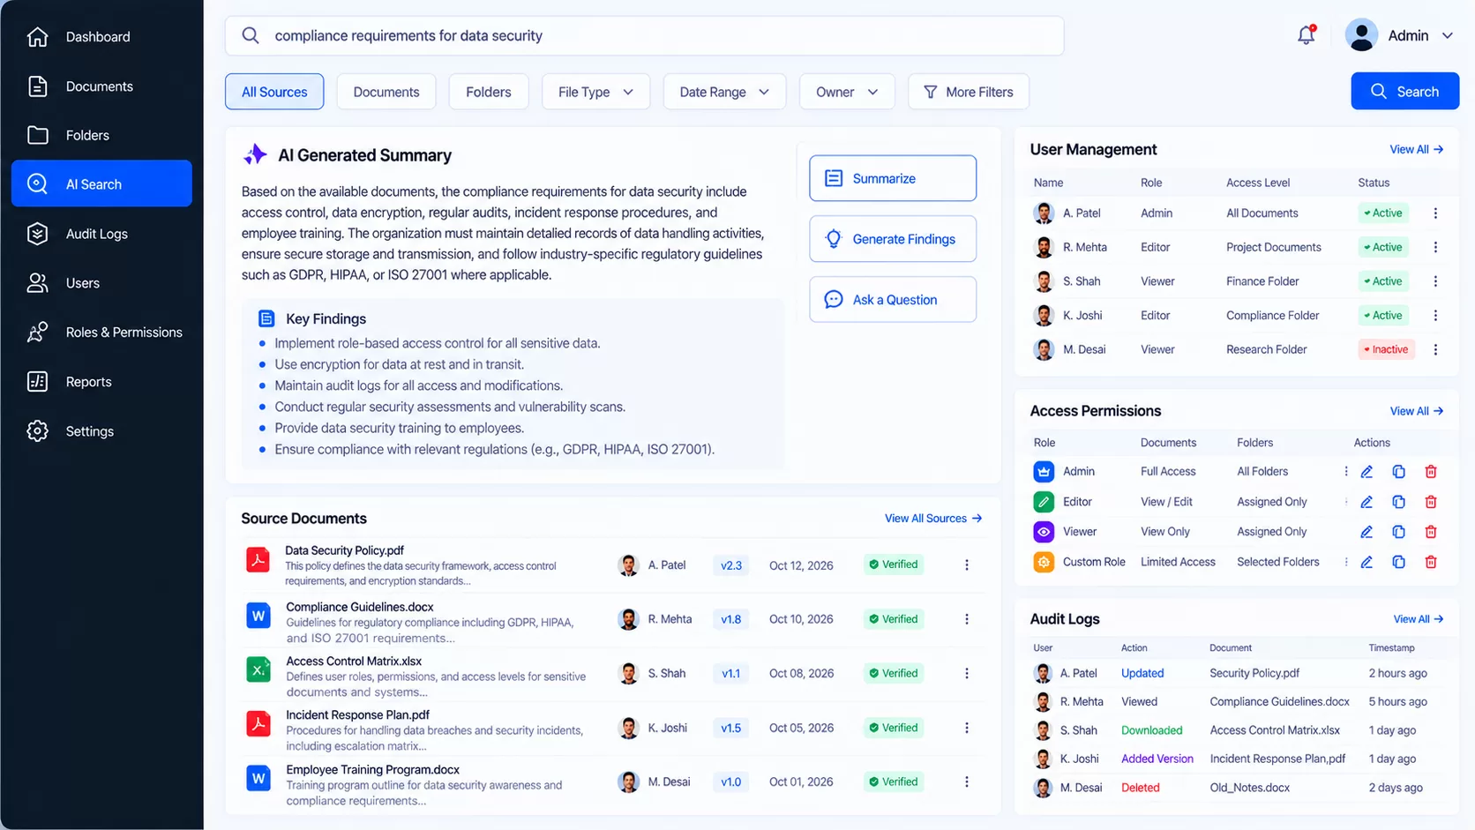Open the More Filters options
Viewport: 1475px width, 830px height.
click(x=969, y=92)
